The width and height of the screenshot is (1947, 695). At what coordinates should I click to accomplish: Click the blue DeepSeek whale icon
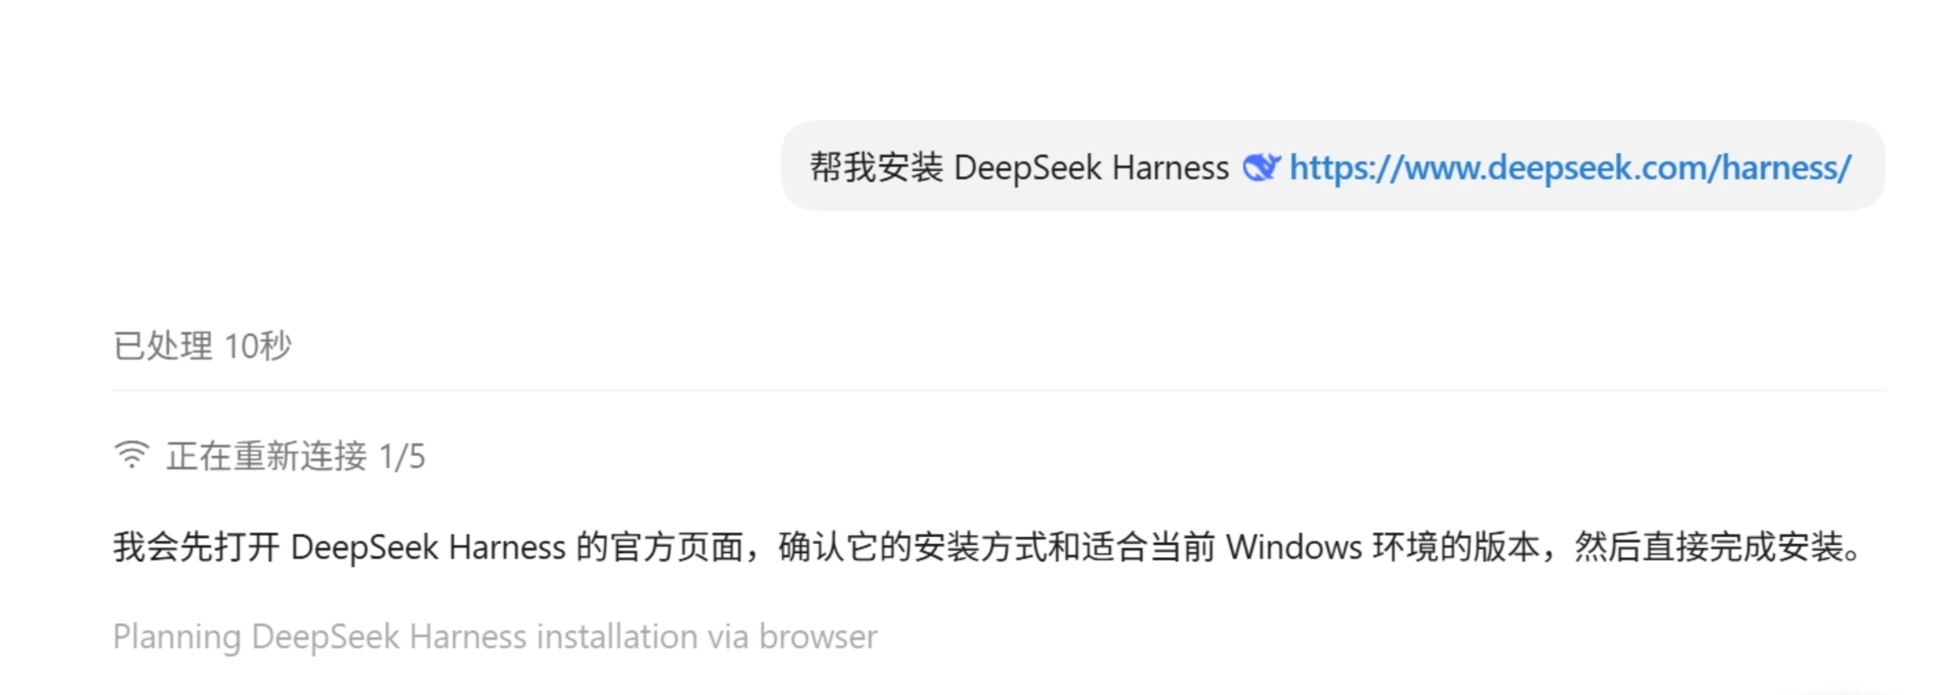pos(1262,167)
